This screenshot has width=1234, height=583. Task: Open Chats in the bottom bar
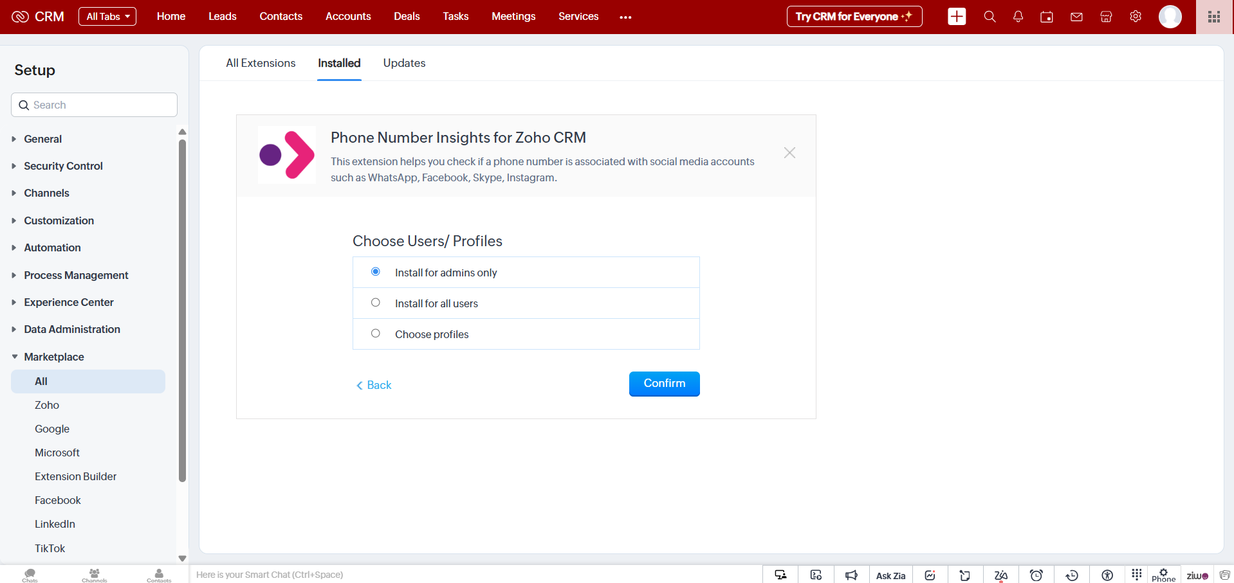pyautogui.click(x=30, y=575)
